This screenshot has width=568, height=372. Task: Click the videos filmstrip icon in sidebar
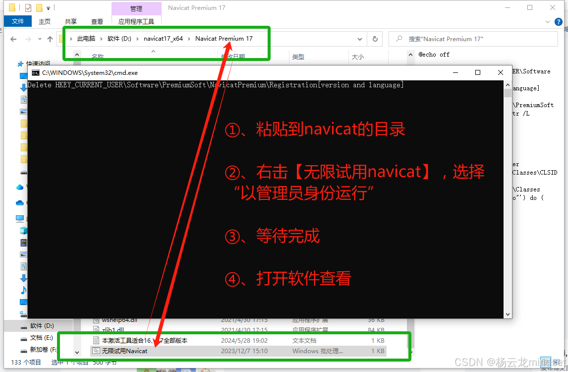coord(24,243)
